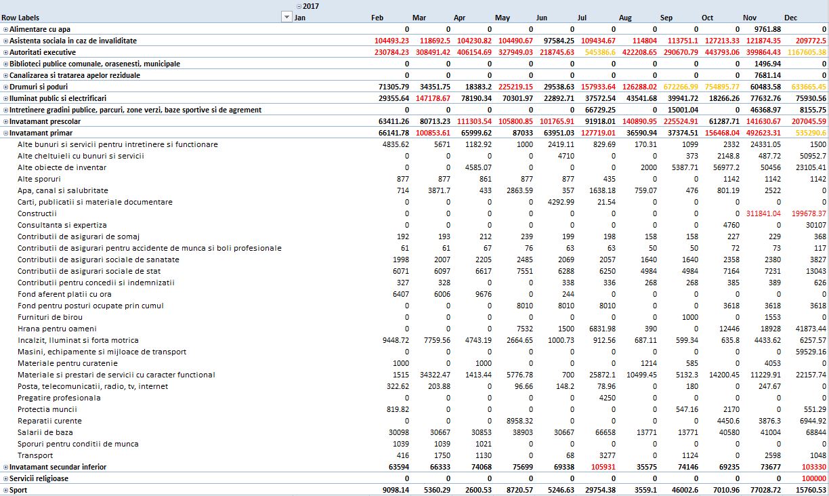Click the Hrana pentru oameni row label
Viewport: 829px width, 496px height.
(57, 329)
